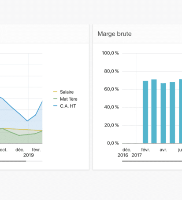The width and height of the screenshot is (182, 200).
Task: Select the févr. 2017 bar in Marge brute
Action: pyautogui.click(x=145, y=112)
